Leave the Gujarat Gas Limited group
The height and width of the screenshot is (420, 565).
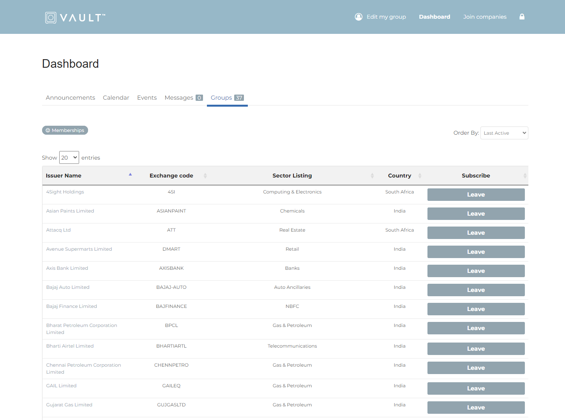476,408
